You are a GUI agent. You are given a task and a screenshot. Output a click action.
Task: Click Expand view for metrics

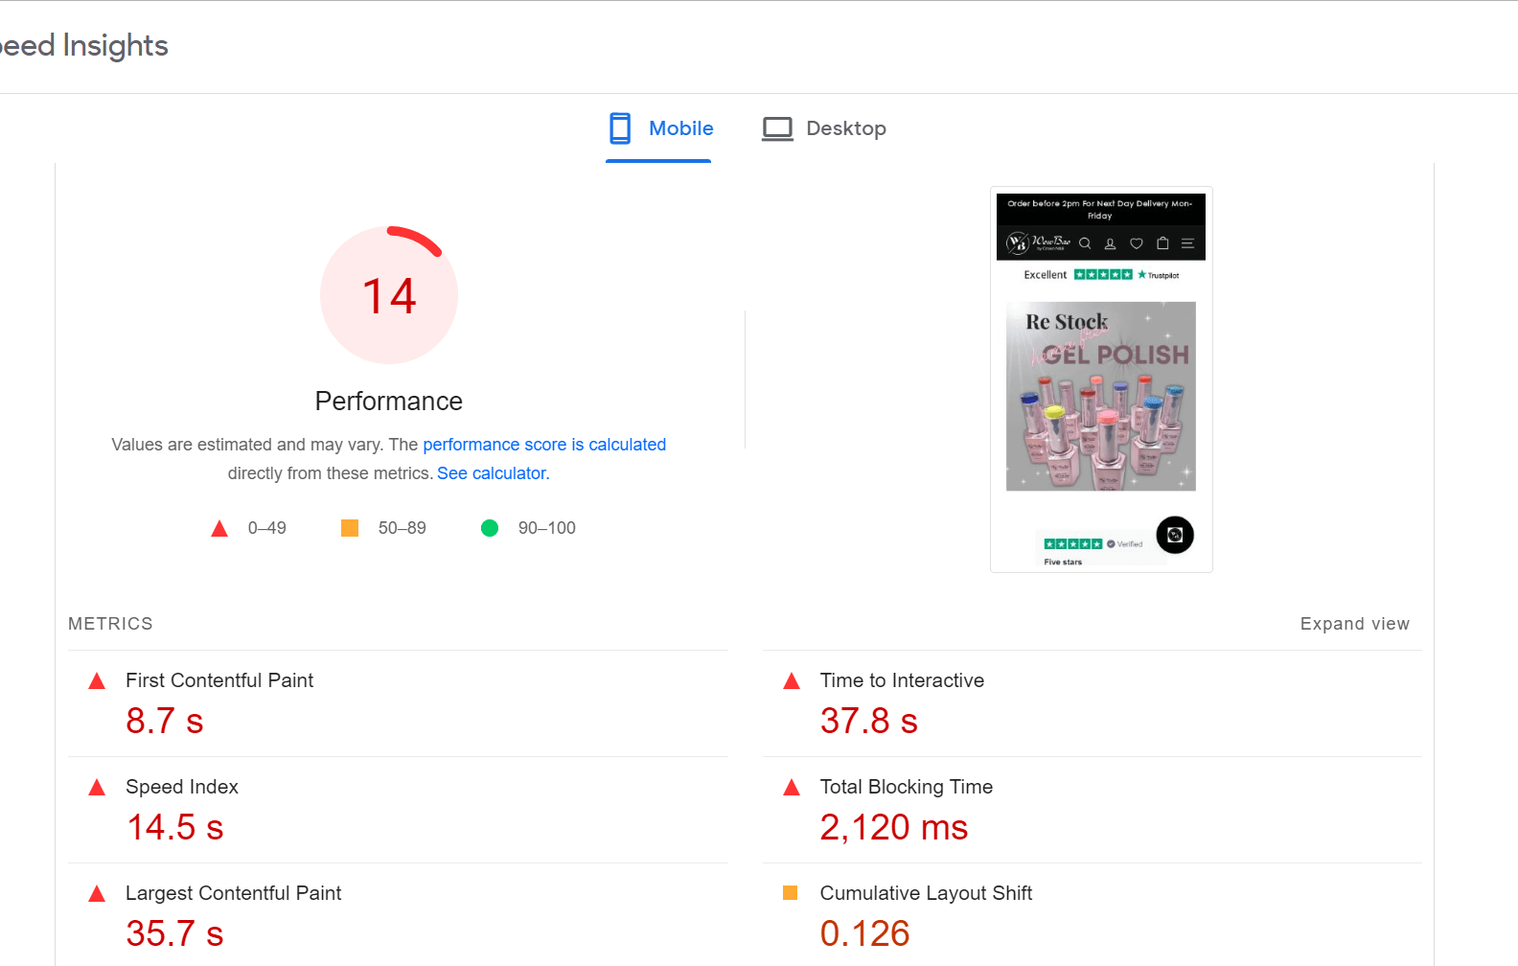pos(1354,624)
